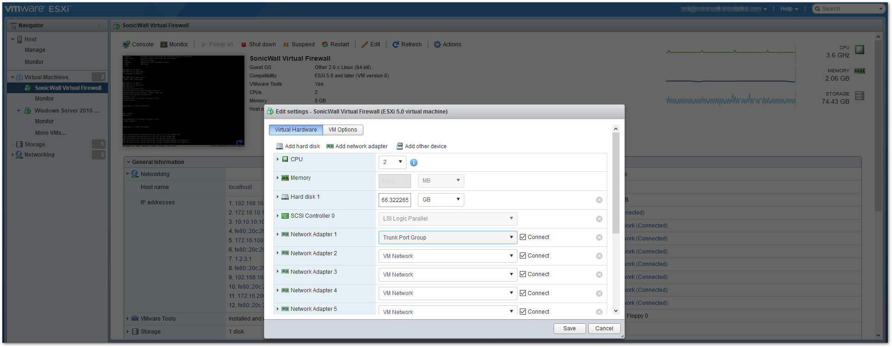This screenshot has width=892, height=347.
Task: Open the Trunk Port Group dropdown
Action: (x=448, y=237)
